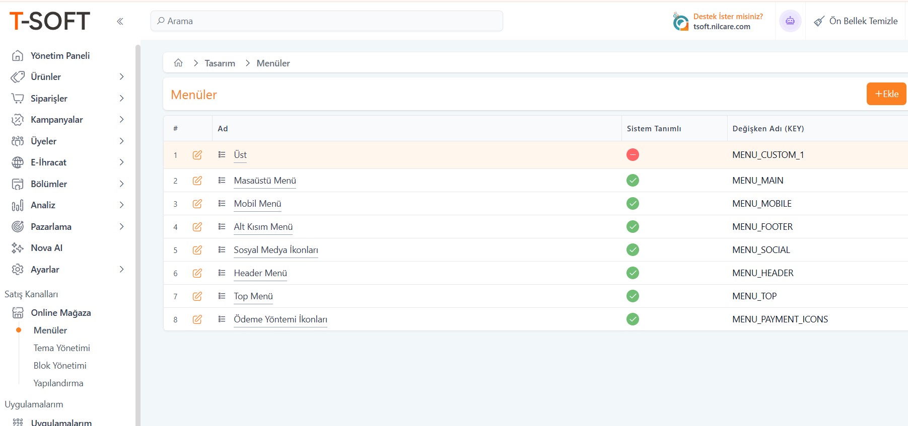The width and height of the screenshot is (908, 426).
Task: Click the list icon beside Top Menü
Action: [222, 296]
